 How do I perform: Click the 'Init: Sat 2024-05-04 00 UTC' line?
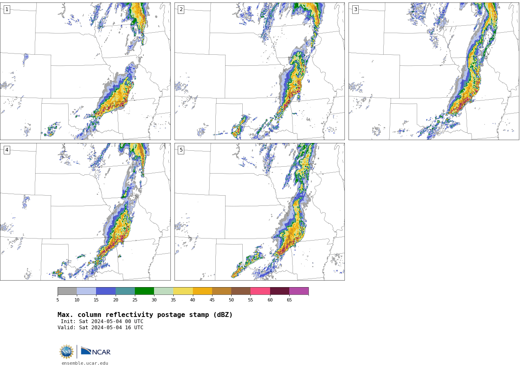coord(102,321)
